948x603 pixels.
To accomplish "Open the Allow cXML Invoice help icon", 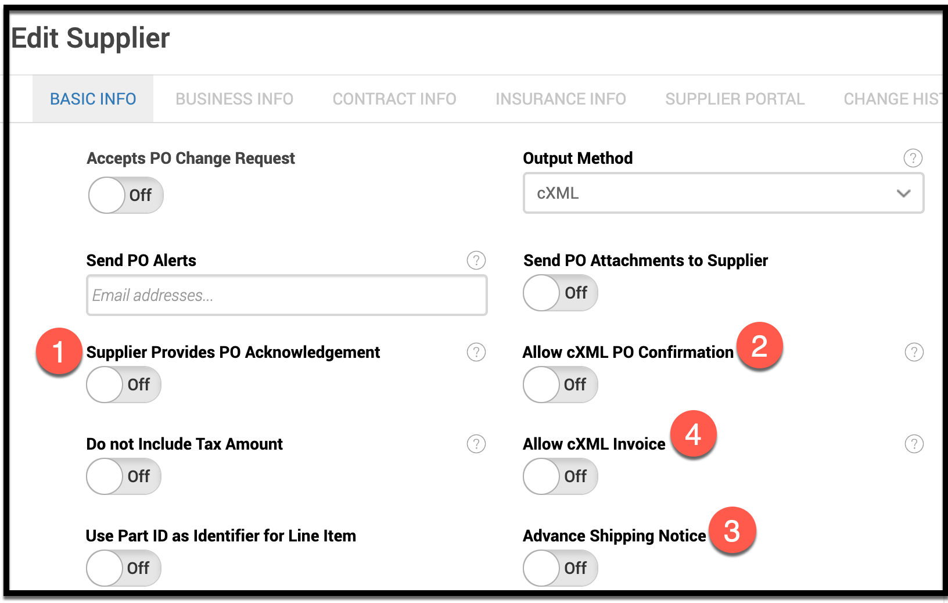I will pos(914,444).
